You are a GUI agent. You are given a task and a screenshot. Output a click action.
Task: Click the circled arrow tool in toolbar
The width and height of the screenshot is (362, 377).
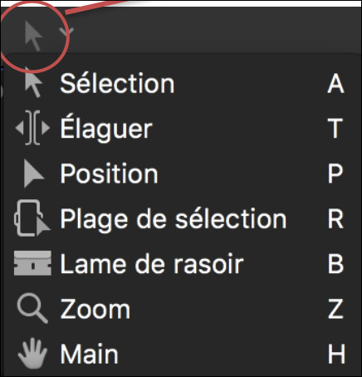pyautogui.click(x=33, y=36)
